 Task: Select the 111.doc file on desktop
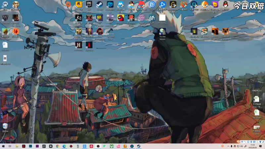[x=5, y=45]
